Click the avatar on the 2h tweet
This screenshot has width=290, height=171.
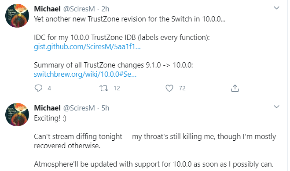click(x=17, y=16)
